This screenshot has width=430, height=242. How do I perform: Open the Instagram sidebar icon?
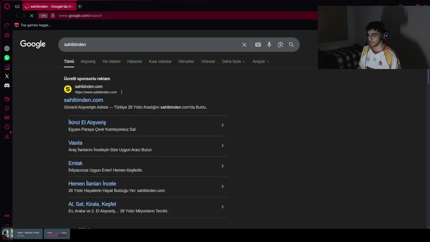7,67
